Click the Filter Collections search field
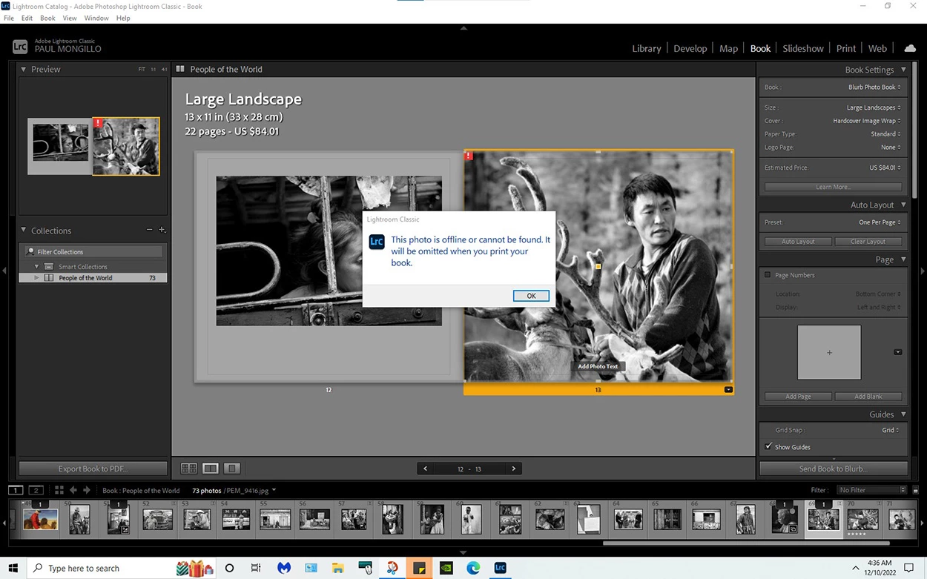 click(x=93, y=251)
